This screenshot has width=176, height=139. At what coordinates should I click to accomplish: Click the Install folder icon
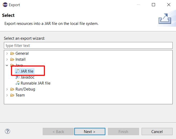tap(12, 59)
